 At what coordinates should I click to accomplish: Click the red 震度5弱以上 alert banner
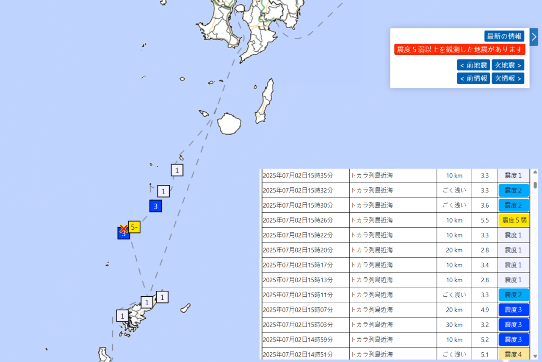[x=459, y=50]
